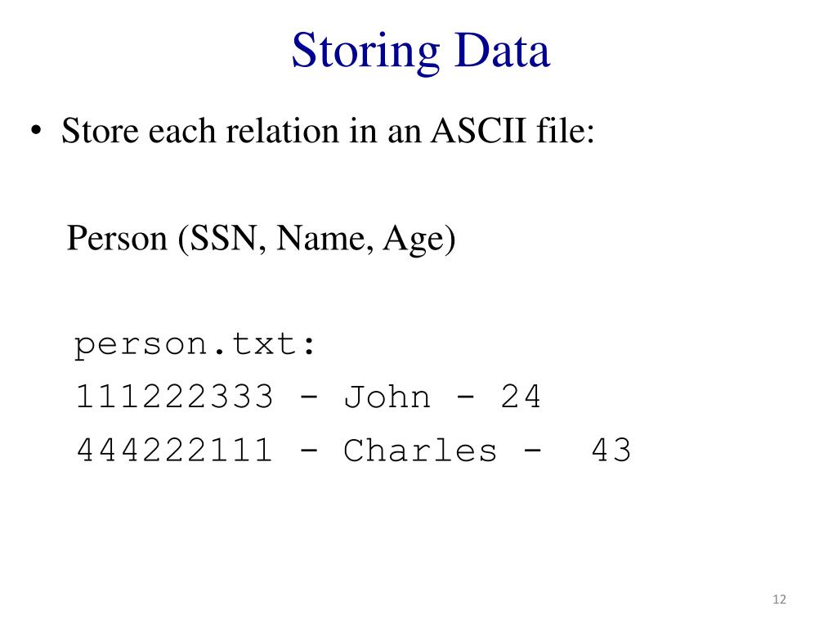Image resolution: width=837 pixels, height=628 pixels.
Task: Click SSN value 444222111
Action: [x=175, y=451]
